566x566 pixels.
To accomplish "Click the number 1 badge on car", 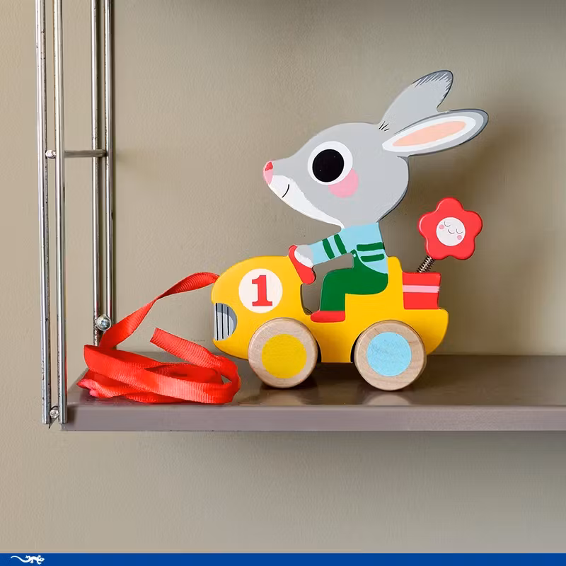I will click(260, 291).
